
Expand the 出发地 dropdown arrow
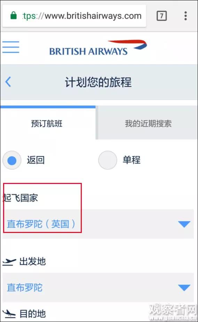click(x=184, y=288)
